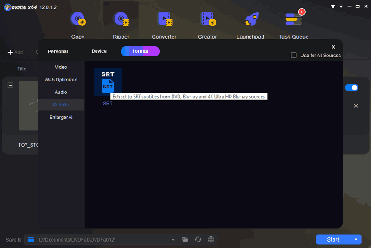Expand the Start button dropdown arrow
Image resolution: width=371 pixels, height=248 pixels.
(356, 240)
